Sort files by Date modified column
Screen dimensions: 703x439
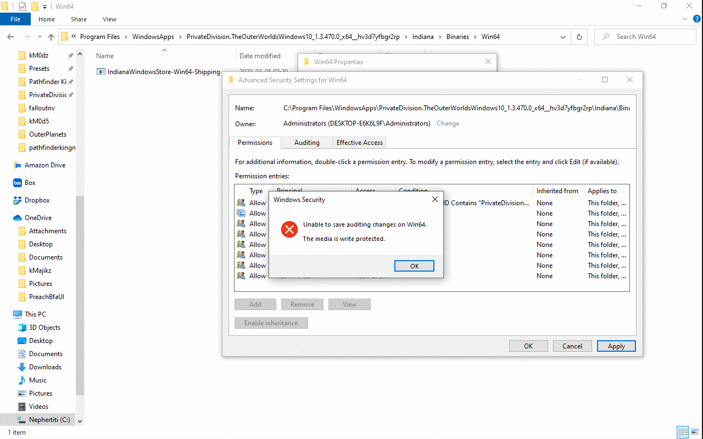click(260, 56)
